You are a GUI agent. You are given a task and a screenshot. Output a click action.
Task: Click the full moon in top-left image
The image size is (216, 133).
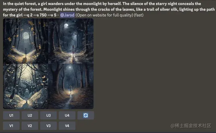[26, 36]
